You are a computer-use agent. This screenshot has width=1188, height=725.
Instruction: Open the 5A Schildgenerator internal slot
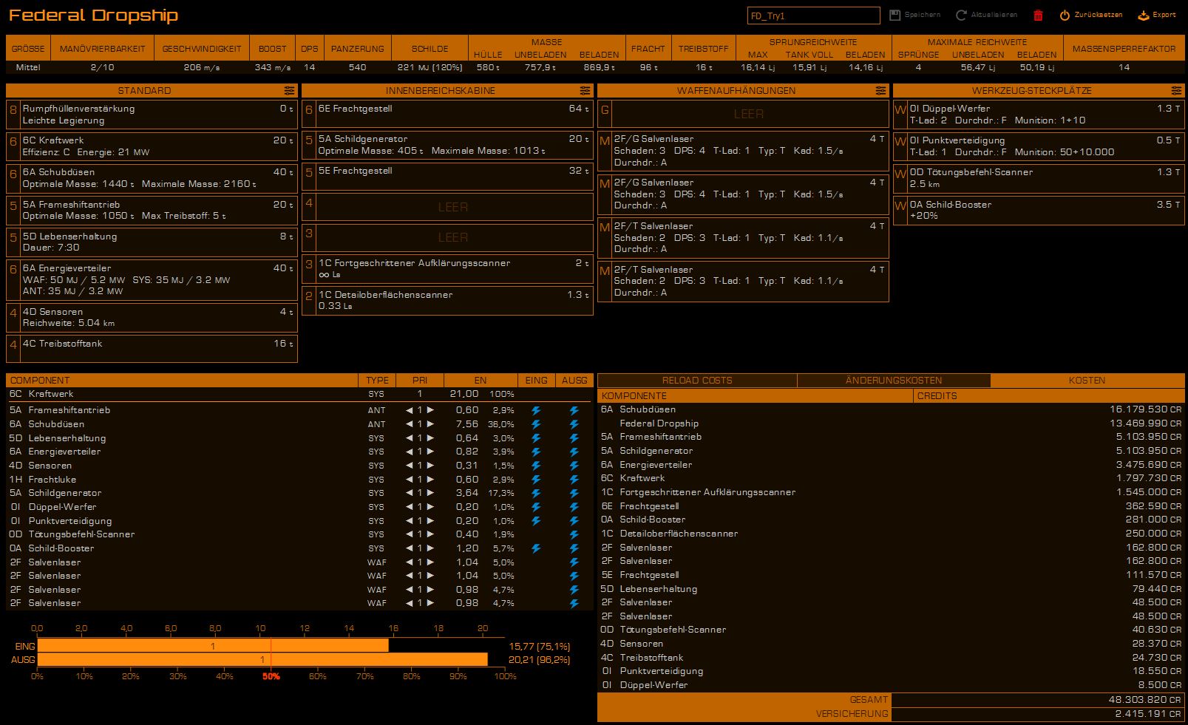(447, 145)
